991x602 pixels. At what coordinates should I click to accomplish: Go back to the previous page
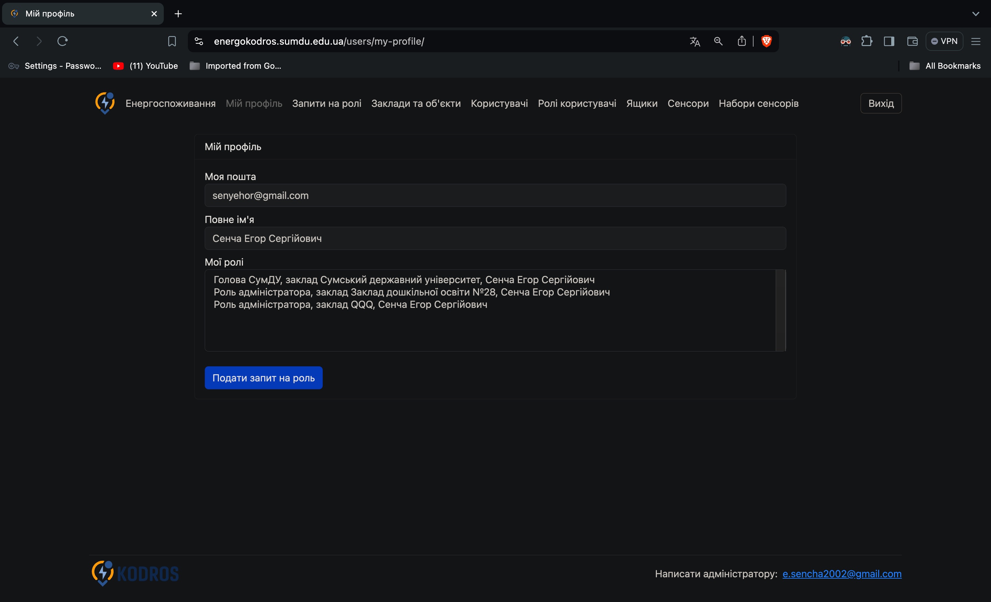pyautogui.click(x=16, y=41)
